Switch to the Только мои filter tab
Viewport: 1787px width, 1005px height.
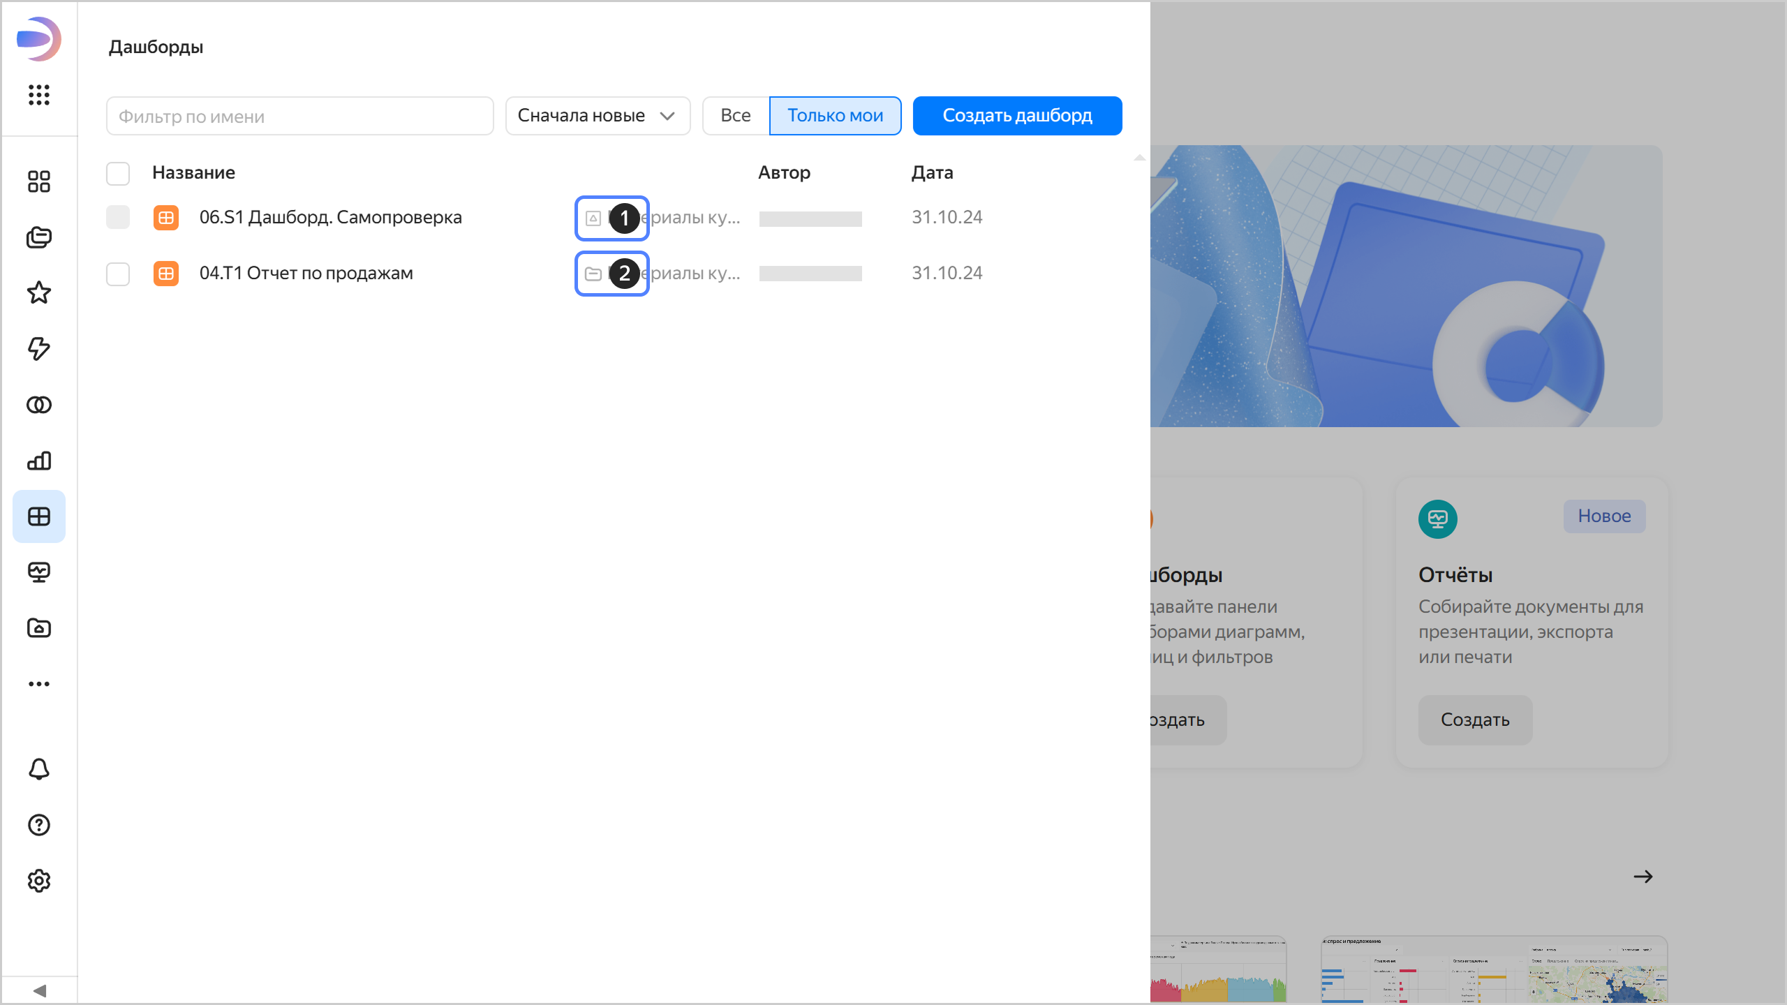(x=835, y=116)
